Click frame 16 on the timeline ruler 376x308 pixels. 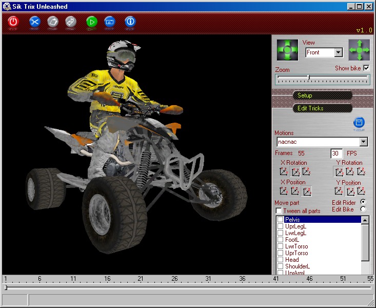click(x=107, y=278)
